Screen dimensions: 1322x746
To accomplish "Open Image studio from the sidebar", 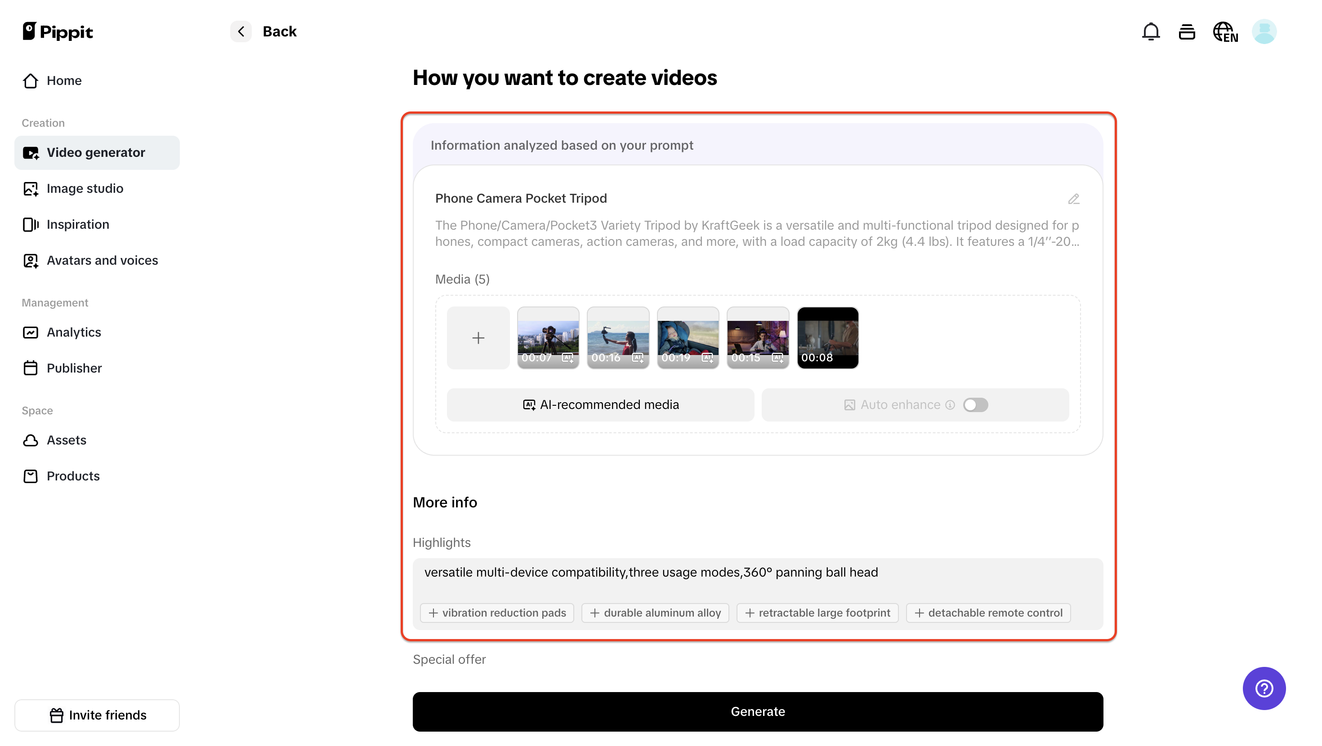I will pos(85,188).
